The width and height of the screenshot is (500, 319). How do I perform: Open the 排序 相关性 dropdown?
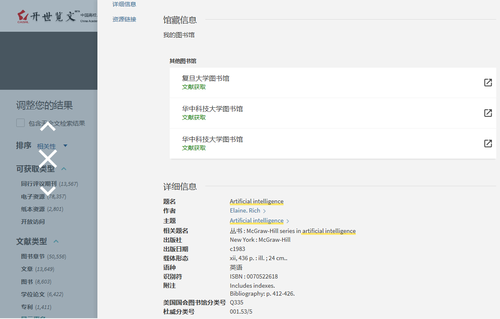coord(52,146)
